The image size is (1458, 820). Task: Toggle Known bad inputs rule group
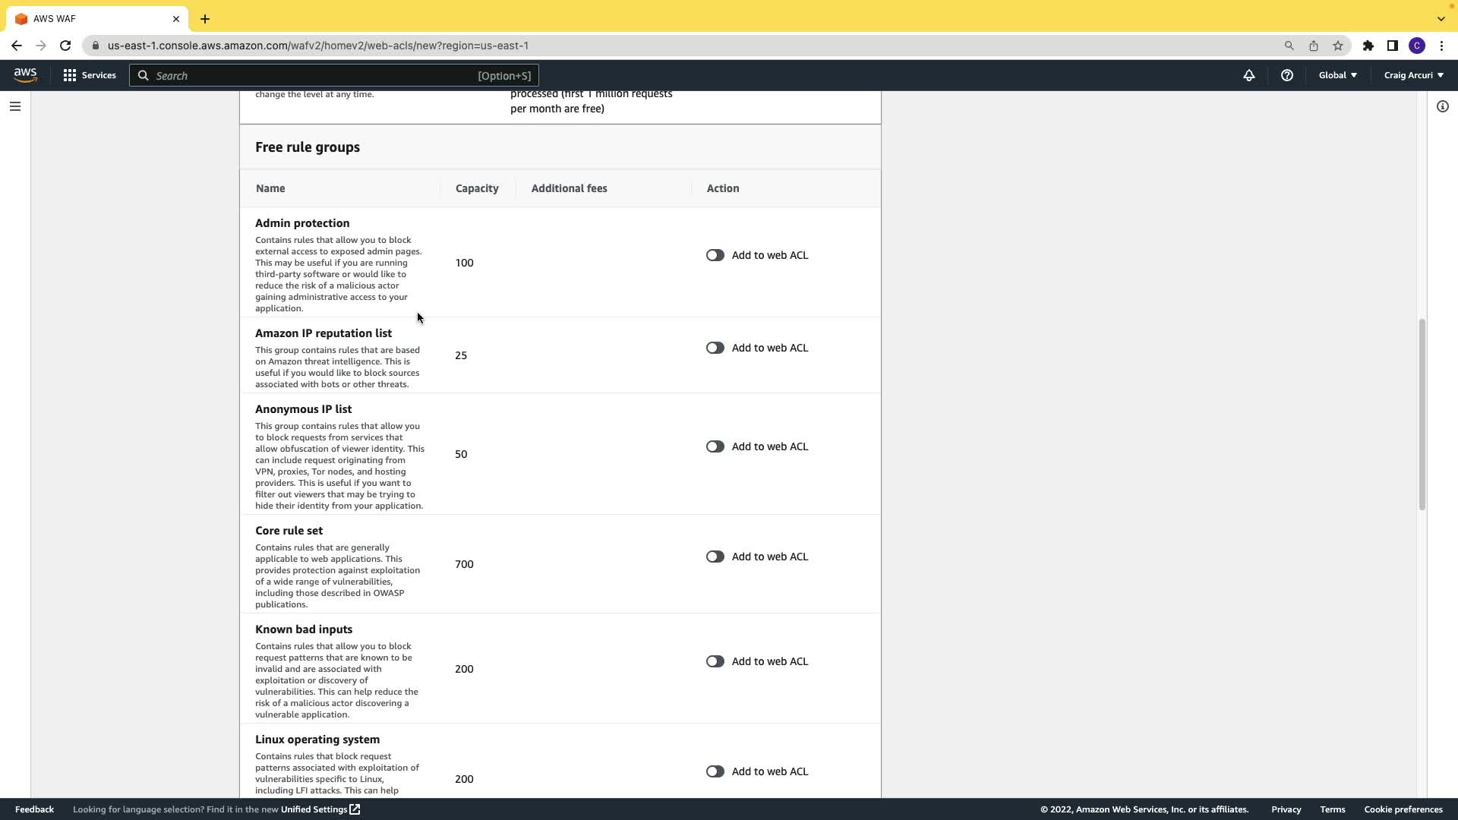[x=715, y=661]
